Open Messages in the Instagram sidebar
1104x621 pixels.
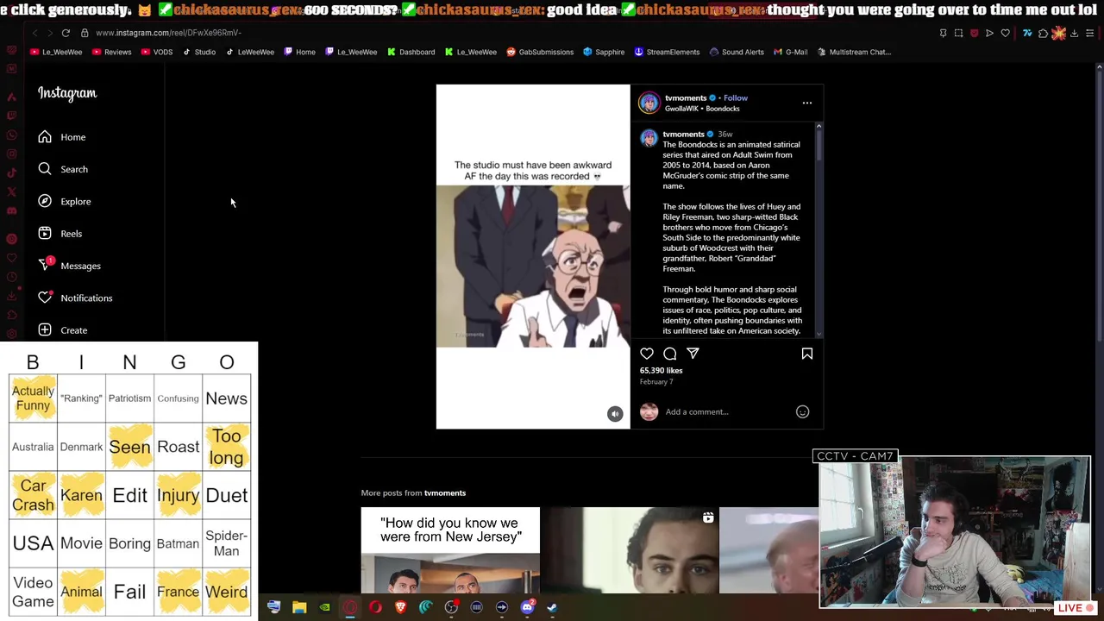69,266
